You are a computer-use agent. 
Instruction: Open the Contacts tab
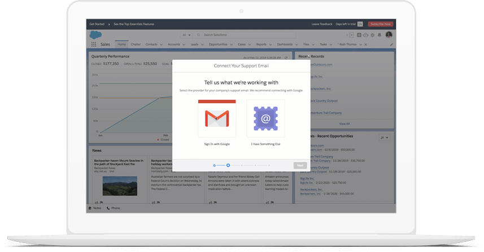[151, 45]
